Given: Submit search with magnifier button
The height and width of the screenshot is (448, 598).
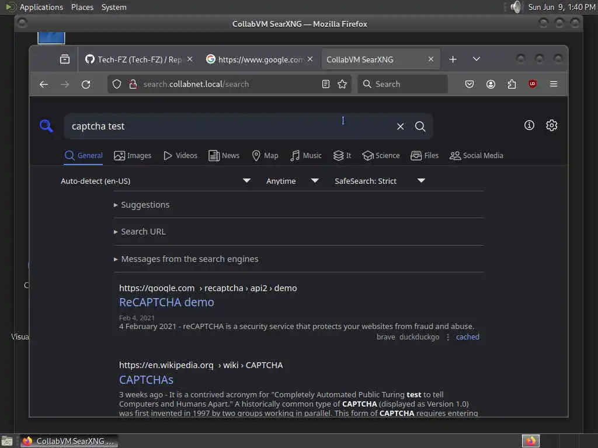Looking at the screenshot, I should click(x=420, y=127).
